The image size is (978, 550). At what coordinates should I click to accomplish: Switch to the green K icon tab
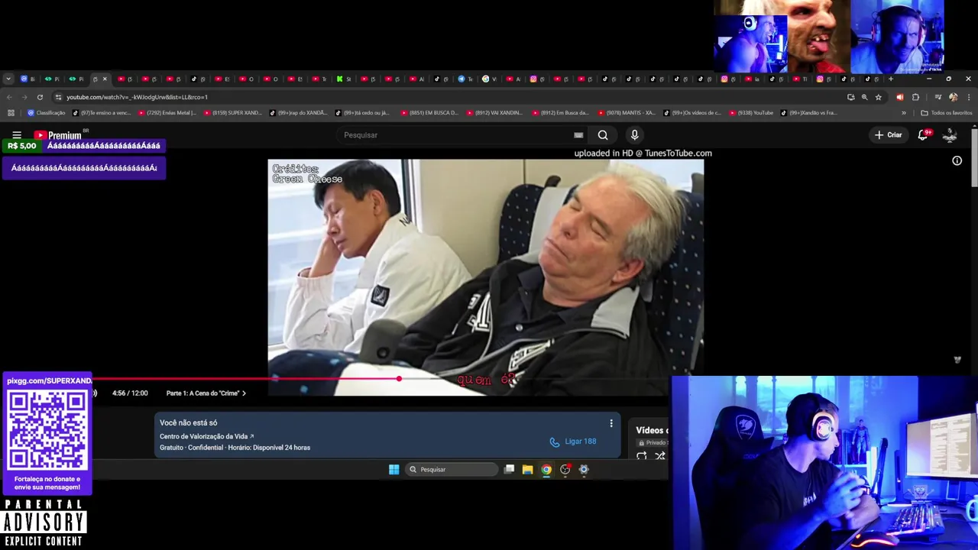tap(344, 79)
